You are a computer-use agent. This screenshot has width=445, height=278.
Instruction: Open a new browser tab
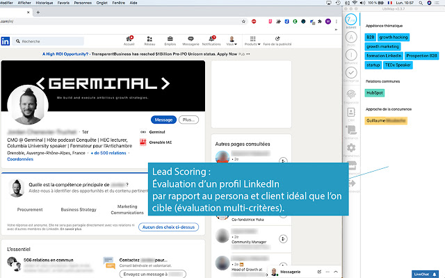38,13
